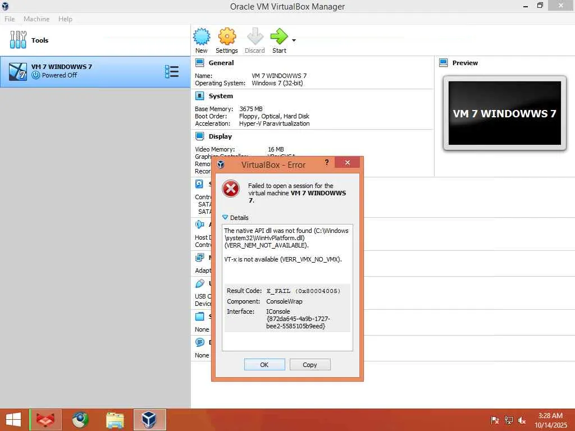Open the VM list menu hamburger icon
The image size is (575, 431).
pyautogui.click(x=172, y=71)
